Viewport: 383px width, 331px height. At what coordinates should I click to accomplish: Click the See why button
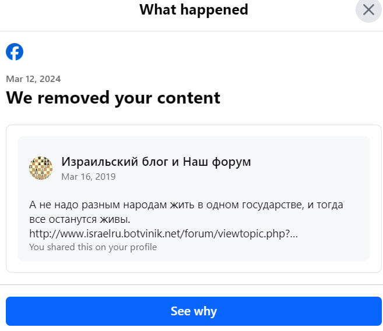(194, 311)
